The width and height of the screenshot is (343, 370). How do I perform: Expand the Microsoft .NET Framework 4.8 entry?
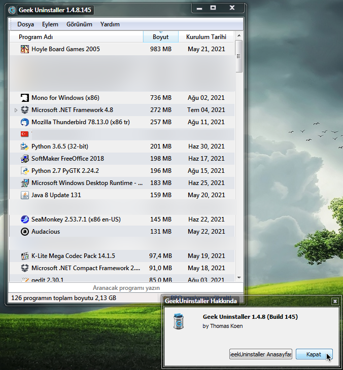click(x=16, y=110)
